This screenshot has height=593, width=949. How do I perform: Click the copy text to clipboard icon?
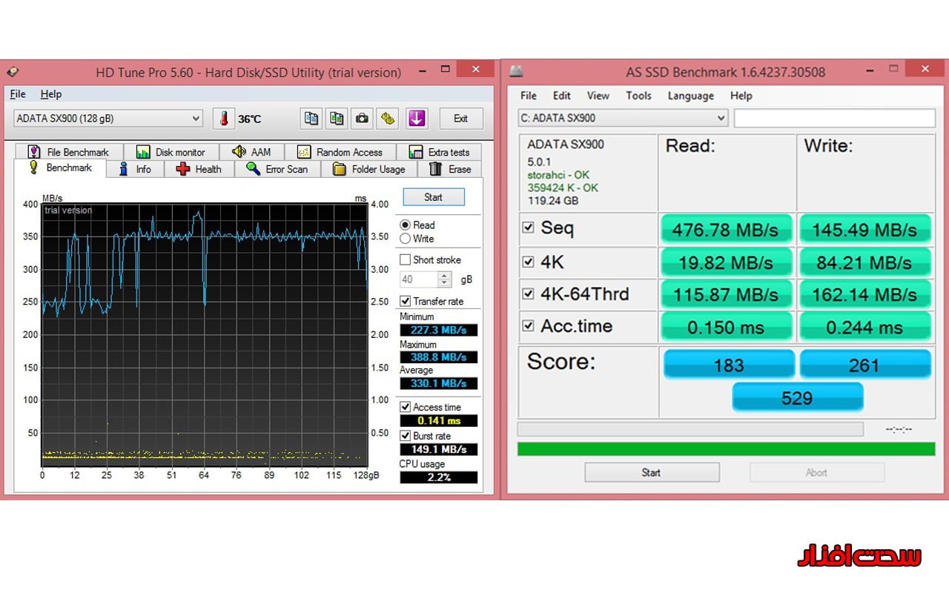click(311, 119)
